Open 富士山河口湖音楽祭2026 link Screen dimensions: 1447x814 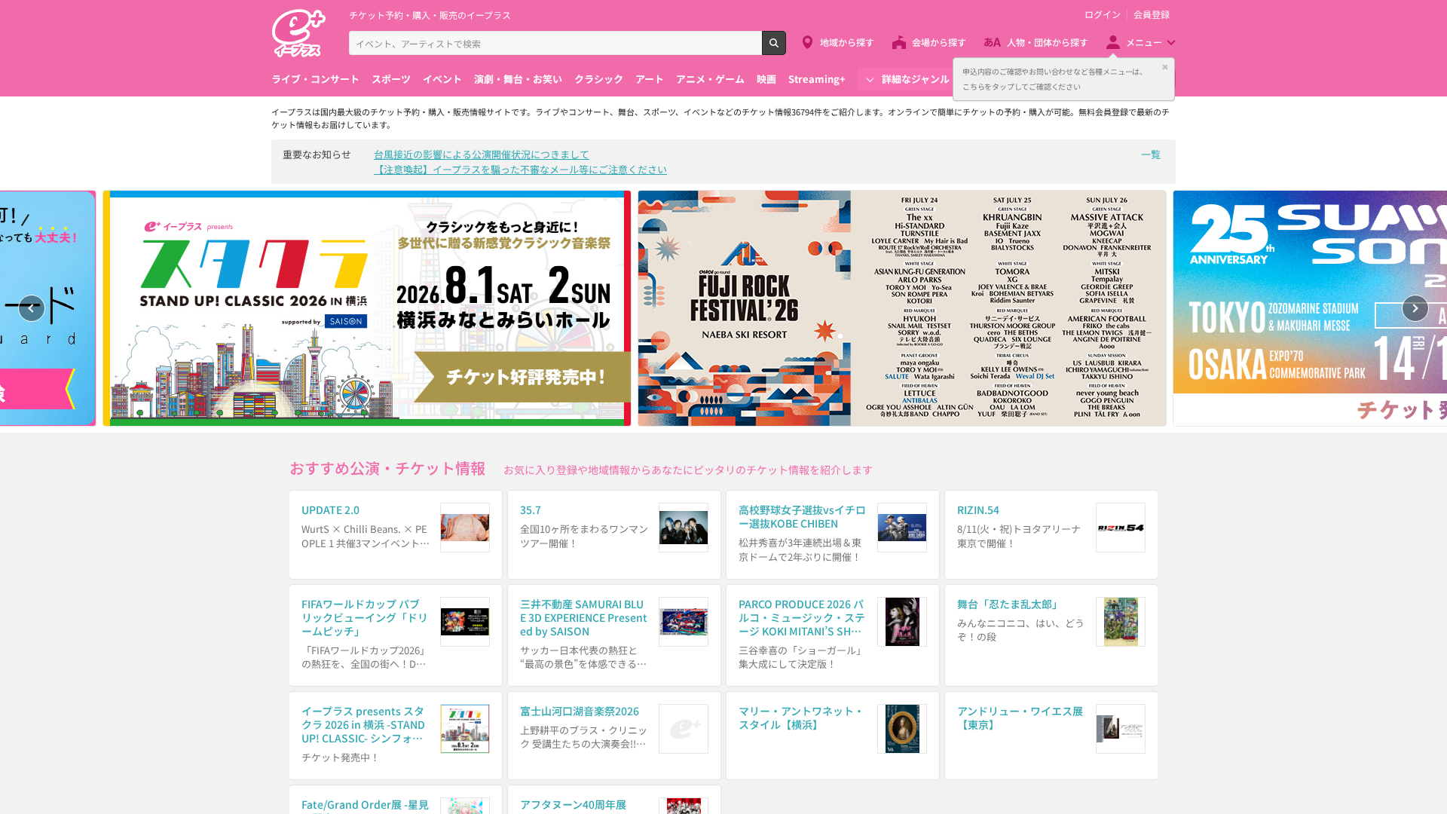point(580,711)
